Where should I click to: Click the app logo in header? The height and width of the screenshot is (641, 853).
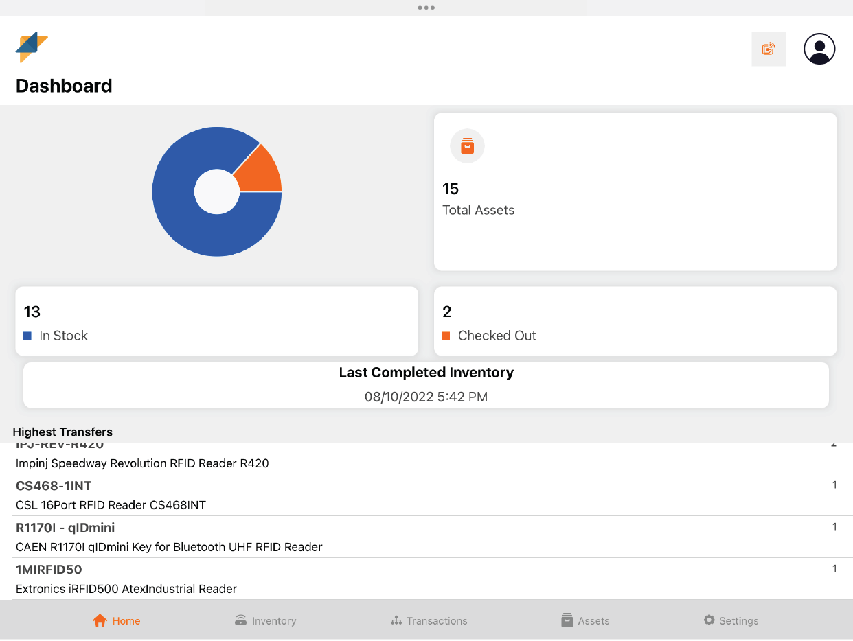point(32,47)
